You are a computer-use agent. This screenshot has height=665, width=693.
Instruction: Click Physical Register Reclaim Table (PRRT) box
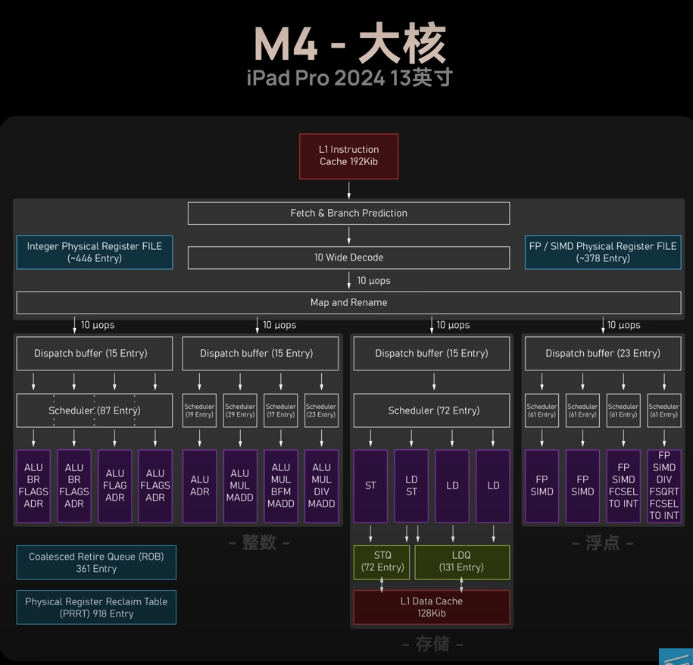click(96, 607)
